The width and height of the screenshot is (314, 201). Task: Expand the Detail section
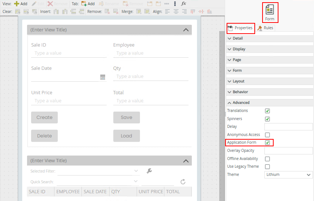238,38
